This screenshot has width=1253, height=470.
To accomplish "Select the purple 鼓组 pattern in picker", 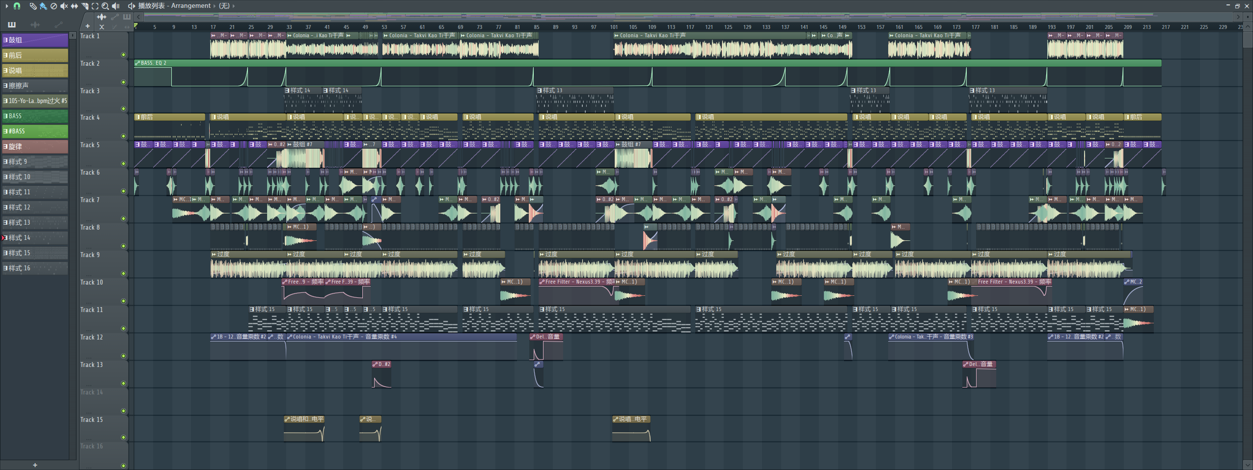I will pos(35,40).
